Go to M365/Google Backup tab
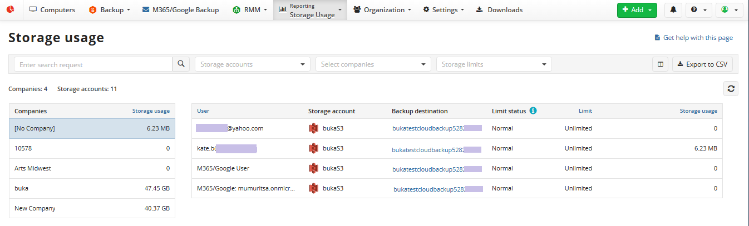 click(180, 10)
